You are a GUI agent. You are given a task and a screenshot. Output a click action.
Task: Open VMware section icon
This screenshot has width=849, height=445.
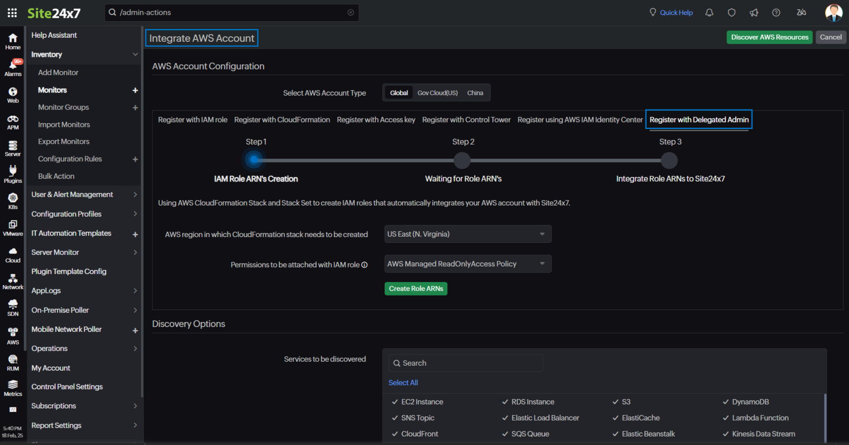[13, 228]
